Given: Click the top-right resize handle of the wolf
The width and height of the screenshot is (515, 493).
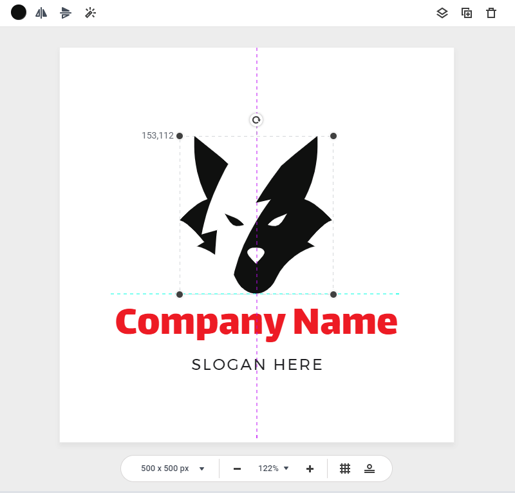Looking at the screenshot, I should point(333,136).
